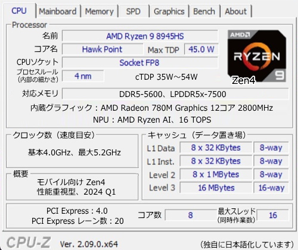Click the CPUソケット label
Screen dimensions: 298x250
pyautogui.click(x=38, y=62)
